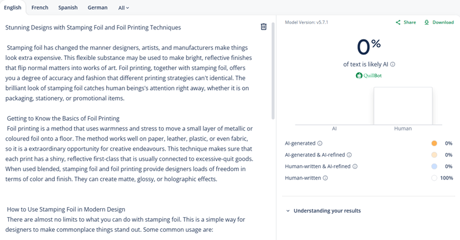The width and height of the screenshot is (460, 240).
Task: Click info icon beside 'of text is likely AI'
Action: (393, 65)
